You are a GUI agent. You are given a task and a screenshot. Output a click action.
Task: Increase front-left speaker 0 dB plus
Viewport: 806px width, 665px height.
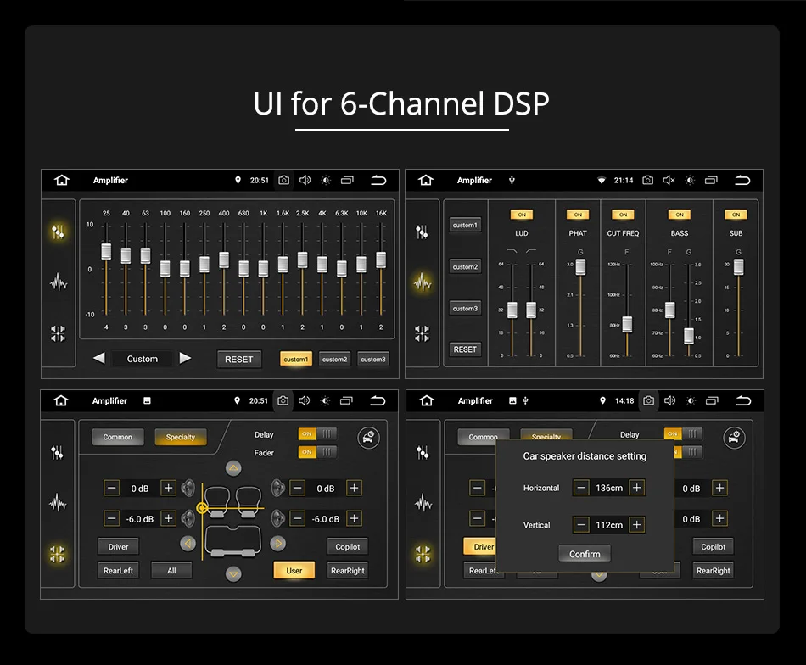(x=168, y=488)
